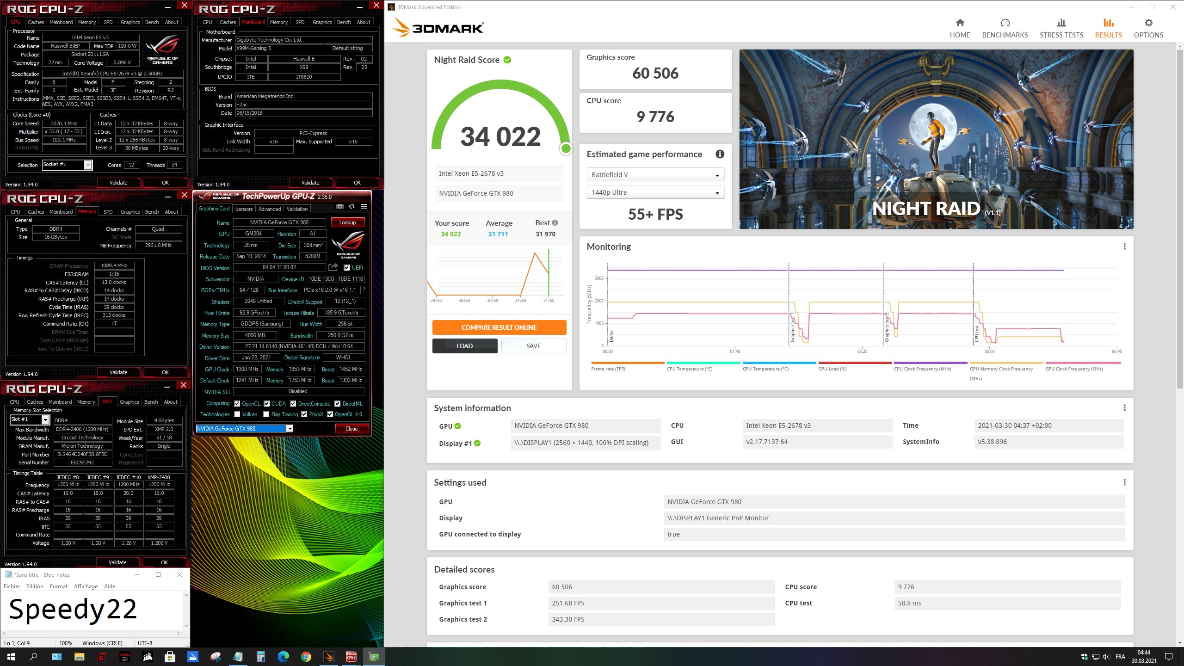The width and height of the screenshot is (1184, 666).
Task: Toggle the DirectML checkbox in GPU-Z
Action: [x=338, y=403]
